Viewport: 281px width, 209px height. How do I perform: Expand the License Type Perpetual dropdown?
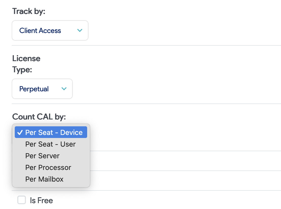pyautogui.click(x=42, y=89)
